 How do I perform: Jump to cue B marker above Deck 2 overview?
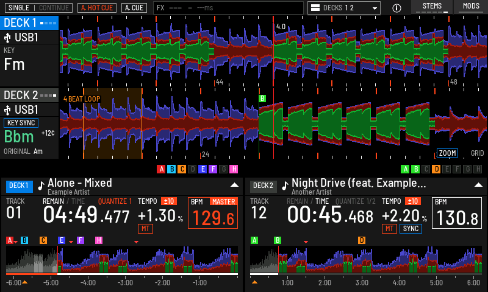click(278, 240)
